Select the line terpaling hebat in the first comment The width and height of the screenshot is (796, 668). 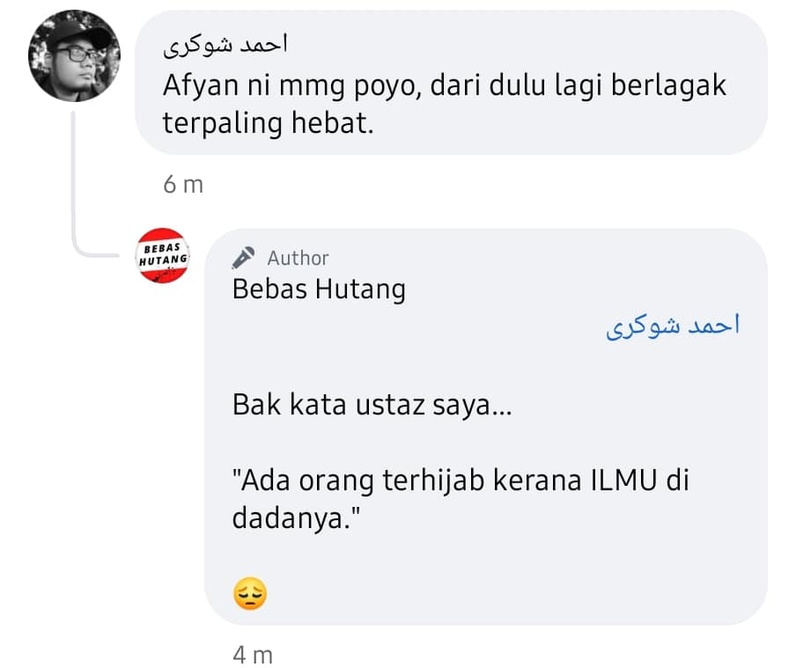[268, 124]
